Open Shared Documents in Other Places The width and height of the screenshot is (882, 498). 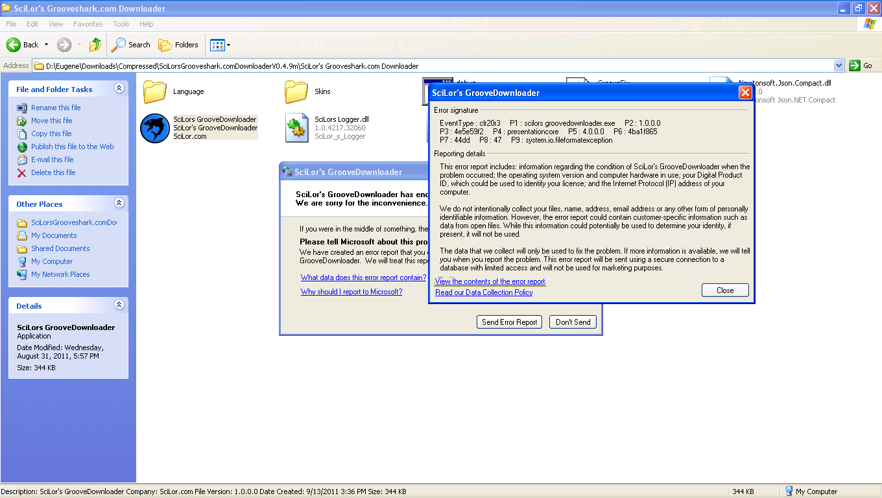pos(60,248)
